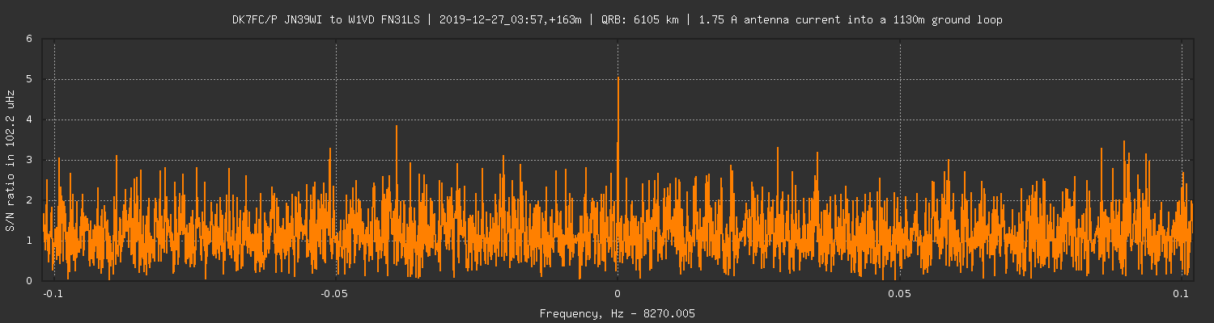Click the 5 tick label on y-axis
The image size is (1214, 323).
pyautogui.click(x=29, y=79)
